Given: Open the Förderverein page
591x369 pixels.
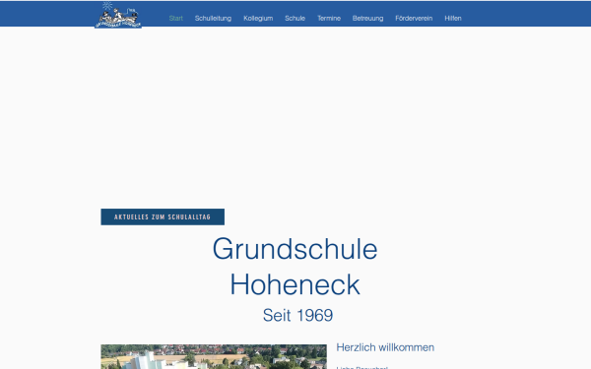Looking at the screenshot, I should pyautogui.click(x=414, y=18).
